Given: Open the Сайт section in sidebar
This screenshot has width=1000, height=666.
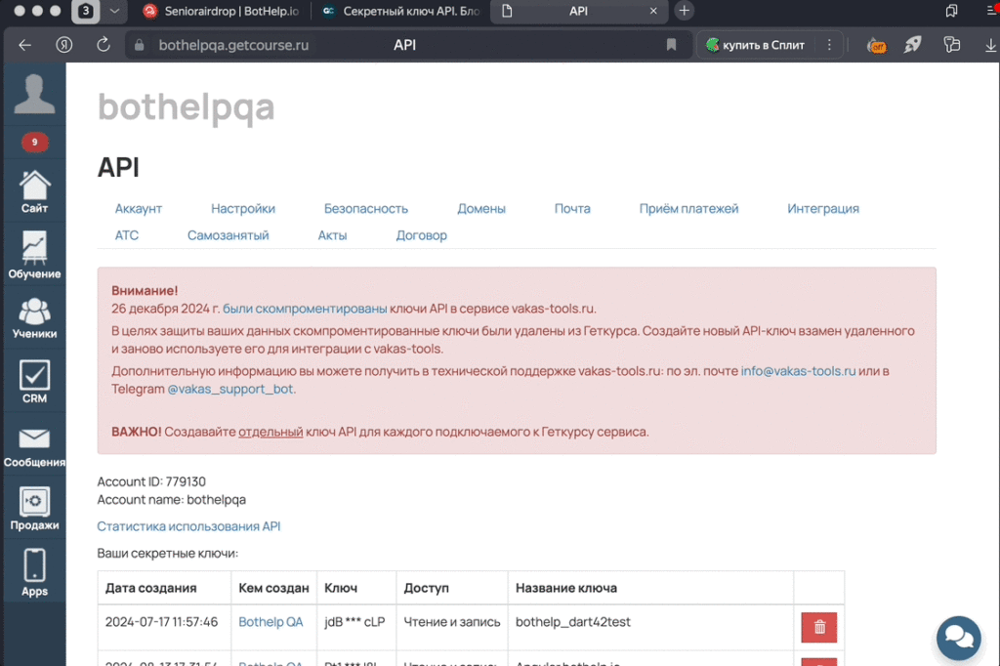Looking at the screenshot, I should (34, 190).
